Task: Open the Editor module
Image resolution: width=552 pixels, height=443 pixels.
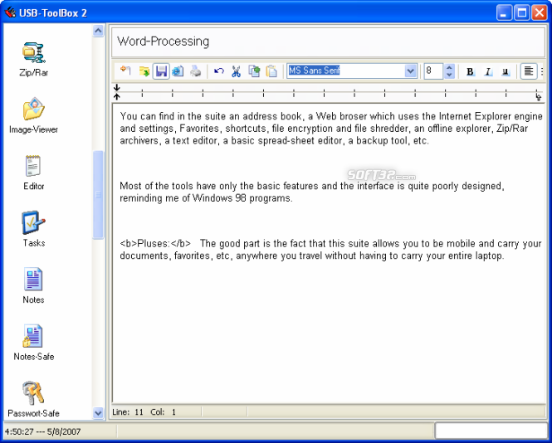Action: coord(33,173)
